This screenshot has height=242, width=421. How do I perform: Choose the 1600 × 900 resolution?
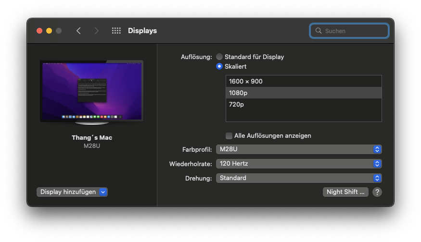point(304,82)
